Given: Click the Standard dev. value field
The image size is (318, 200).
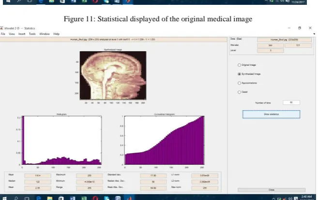Looking at the screenshot, I should [153, 175].
